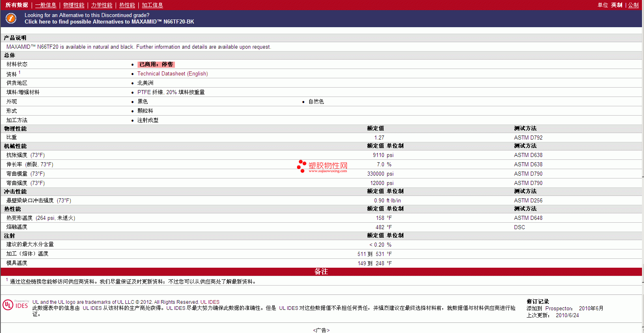Click the 黑色 appearance value
Screen dimensions: 644x333
pyautogui.click(x=142, y=102)
